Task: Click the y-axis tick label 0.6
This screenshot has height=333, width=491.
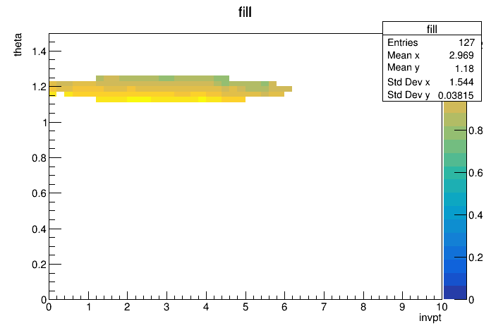Action: coord(39,193)
